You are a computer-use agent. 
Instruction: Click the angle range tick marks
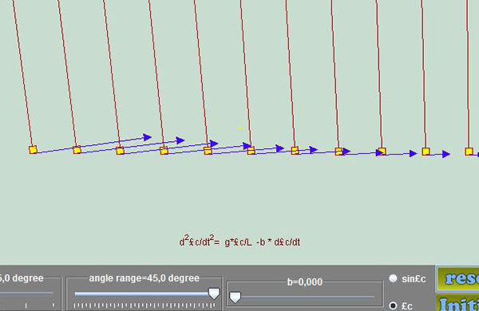(x=144, y=305)
